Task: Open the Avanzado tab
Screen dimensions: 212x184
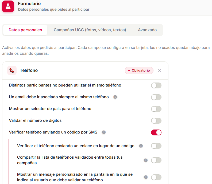Action: pyautogui.click(x=147, y=30)
